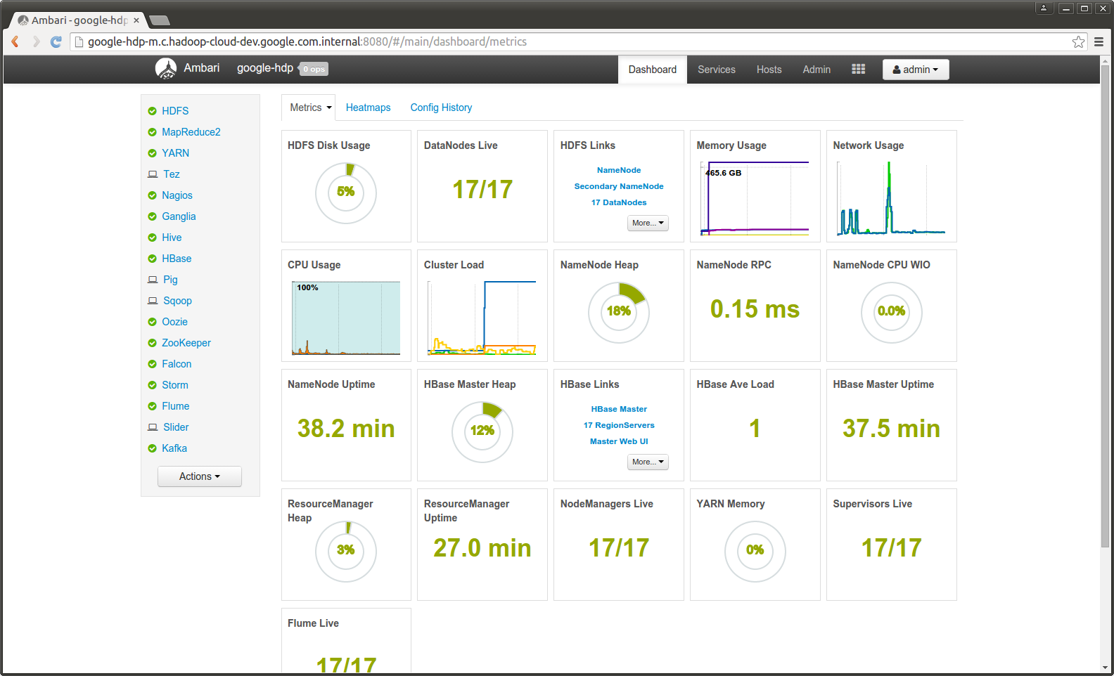Open the Chrome hamburger menu
This screenshot has width=1114, height=676.
point(1099,42)
